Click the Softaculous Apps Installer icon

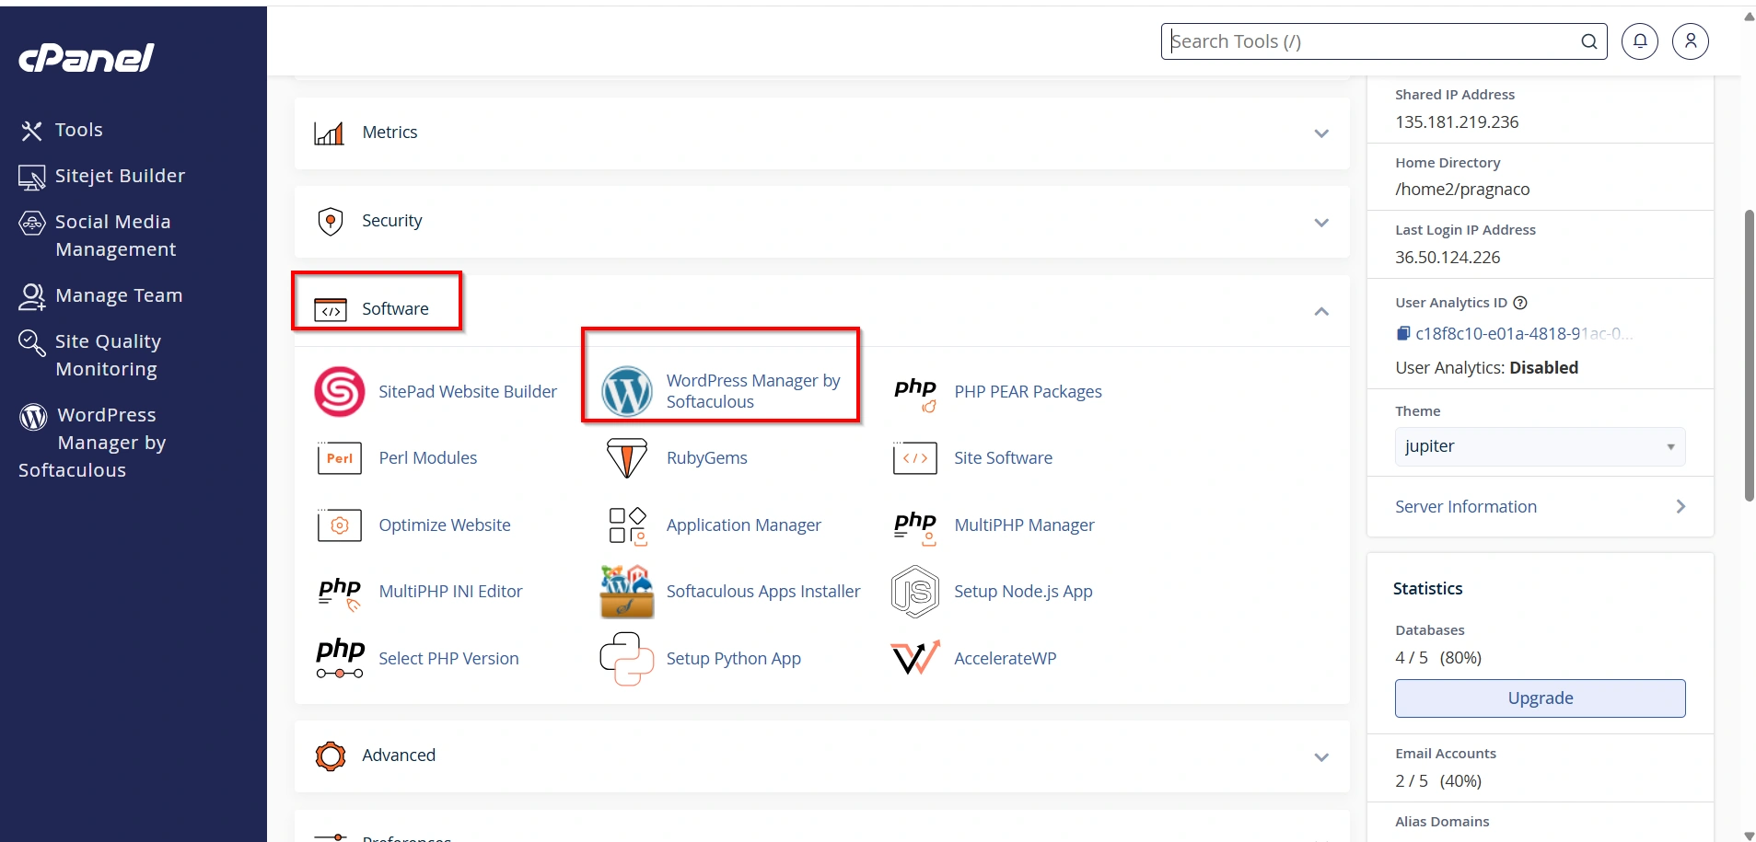pyautogui.click(x=627, y=592)
